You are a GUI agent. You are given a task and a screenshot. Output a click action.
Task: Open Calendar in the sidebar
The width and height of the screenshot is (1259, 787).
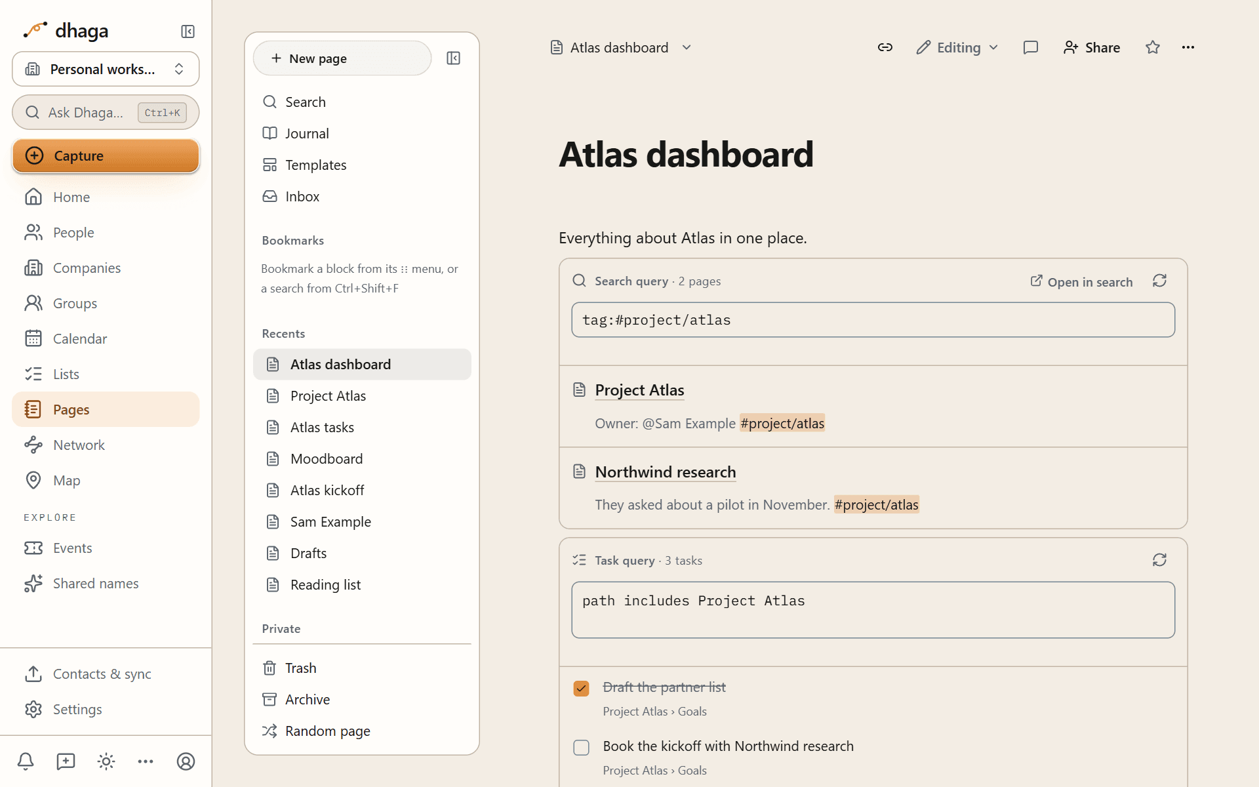pos(106,338)
